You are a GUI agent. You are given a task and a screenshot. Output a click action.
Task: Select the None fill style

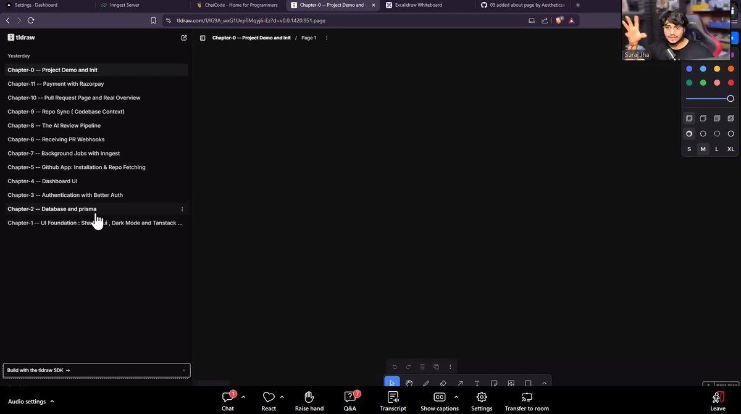coord(689,118)
